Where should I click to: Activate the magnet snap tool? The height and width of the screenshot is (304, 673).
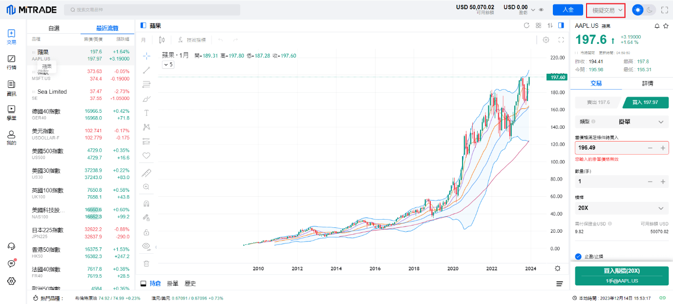pyautogui.click(x=146, y=203)
